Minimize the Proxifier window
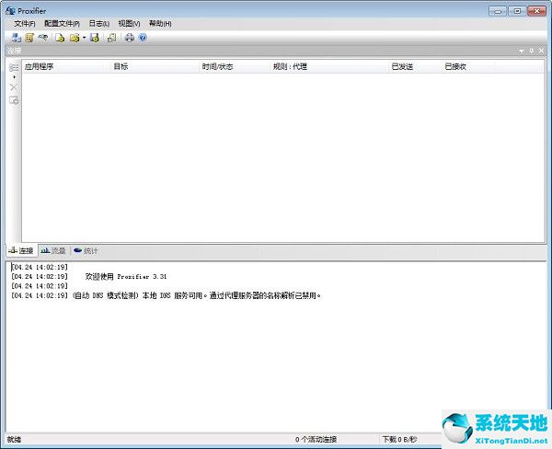 point(498,11)
